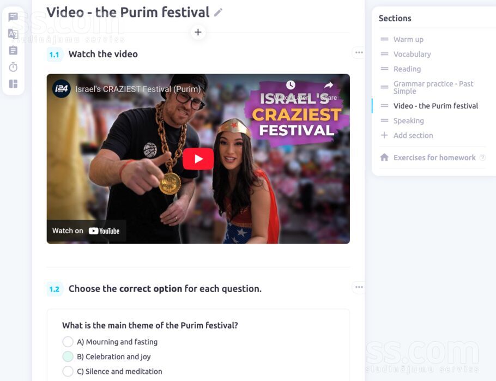Screen dimensions: 496x381
Task: Select option A) Mourning and fasting
Action: [x=68, y=342]
